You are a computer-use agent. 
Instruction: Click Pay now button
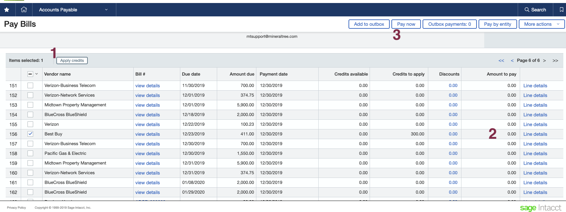coord(406,24)
